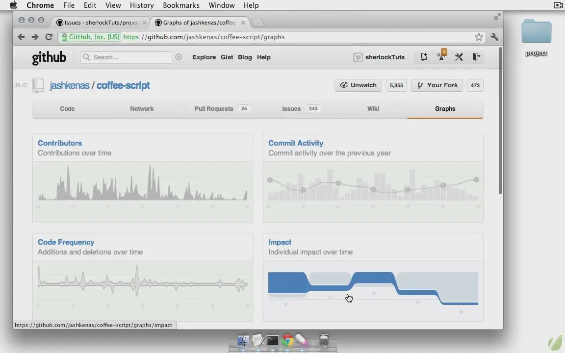
Task: Open a new browser tab
Action: [x=257, y=23]
